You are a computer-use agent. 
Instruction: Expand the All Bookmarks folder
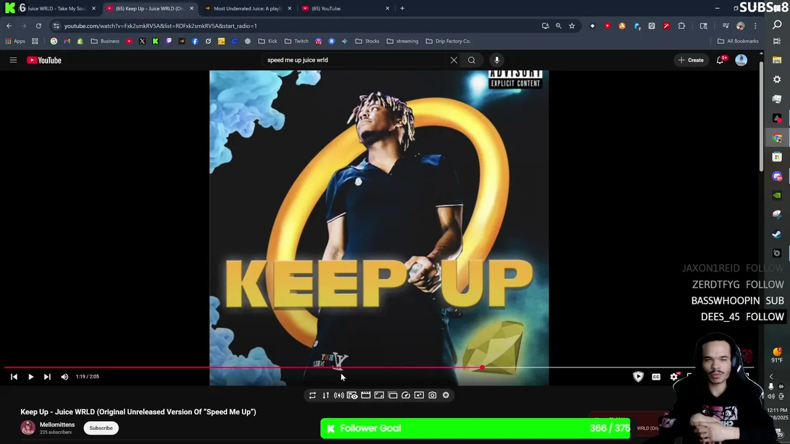click(738, 41)
